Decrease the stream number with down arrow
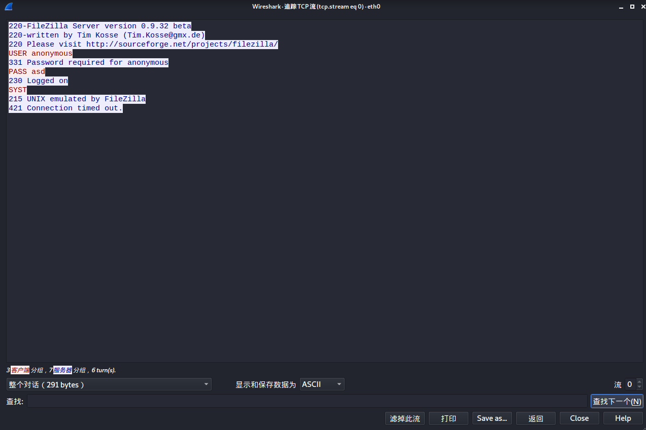646x430 pixels. click(x=639, y=387)
